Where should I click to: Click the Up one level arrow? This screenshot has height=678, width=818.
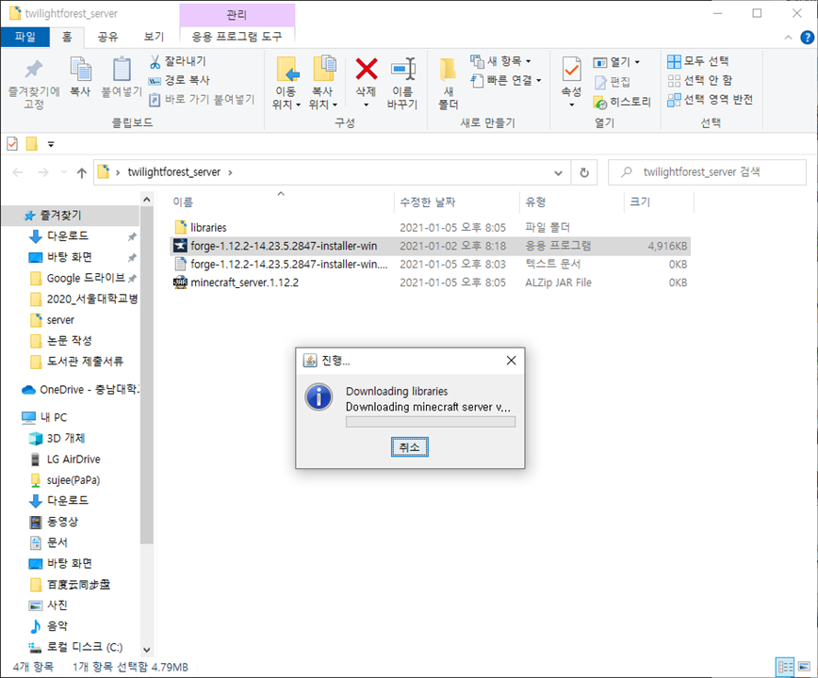pyautogui.click(x=82, y=172)
